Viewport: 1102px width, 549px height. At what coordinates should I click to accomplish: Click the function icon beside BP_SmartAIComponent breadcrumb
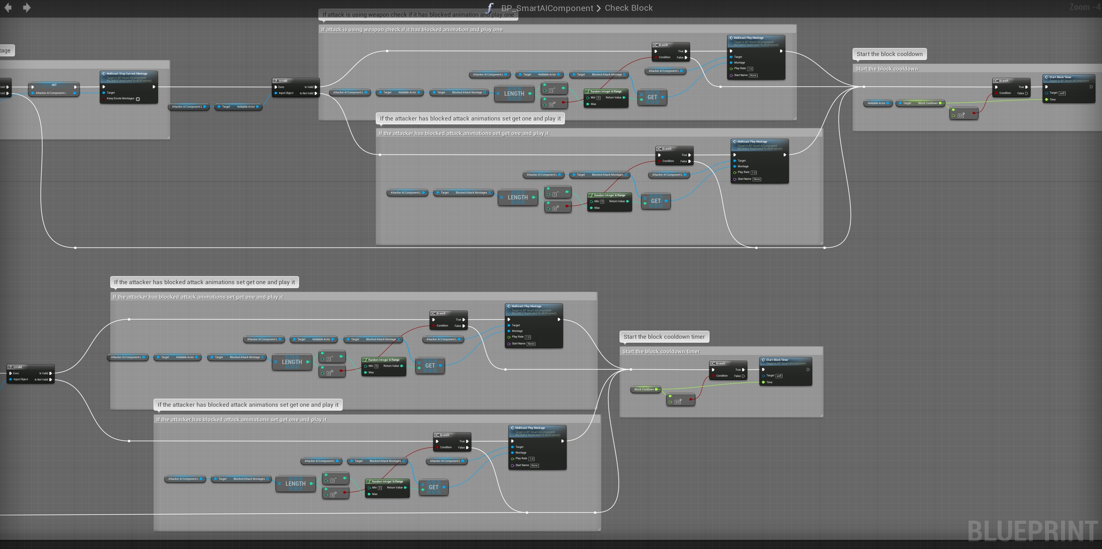(490, 8)
